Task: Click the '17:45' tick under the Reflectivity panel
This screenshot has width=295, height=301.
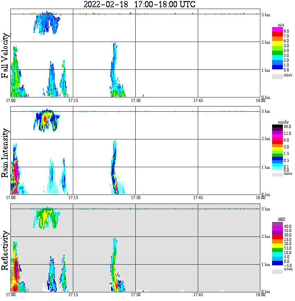Action: (x=198, y=295)
